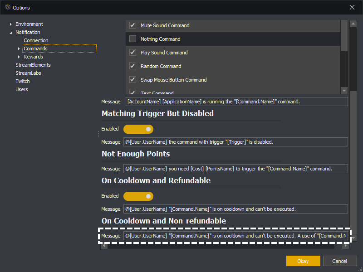Uncheck Mute Sound Command checkbox

pos(132,25)
